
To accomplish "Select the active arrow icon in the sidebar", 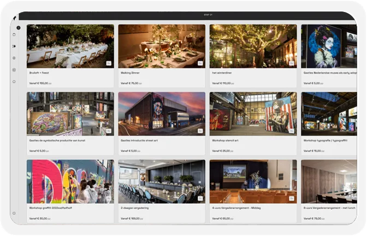I will click(14, 46).
